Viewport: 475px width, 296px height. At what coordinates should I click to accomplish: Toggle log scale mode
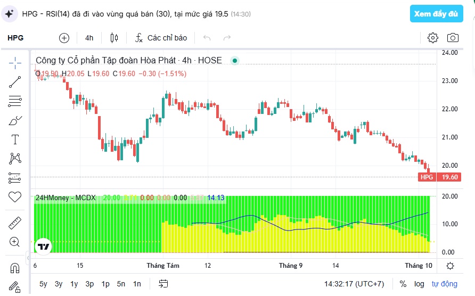pos(419,284)
